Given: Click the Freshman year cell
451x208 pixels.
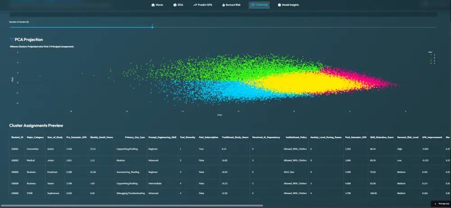Looking at the screenshot, I should [x=52, y=172].
